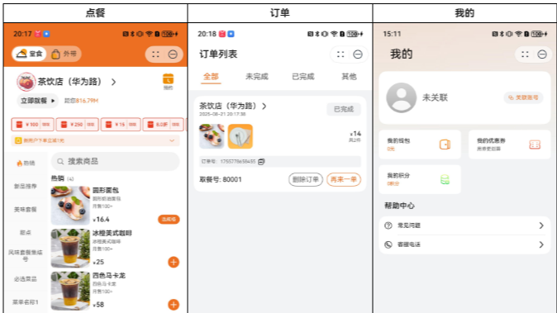The image size is (557, 313).
Task: Click the 未关联 account status text
Action: click(435, 97)
